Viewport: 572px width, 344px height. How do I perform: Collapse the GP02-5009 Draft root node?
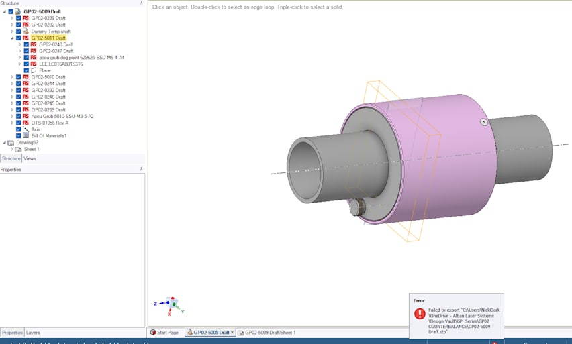(5, 11)
